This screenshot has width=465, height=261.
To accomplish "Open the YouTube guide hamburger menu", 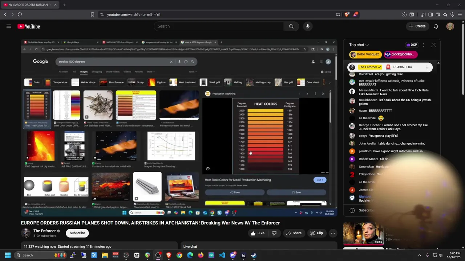I will click(9, 26).
